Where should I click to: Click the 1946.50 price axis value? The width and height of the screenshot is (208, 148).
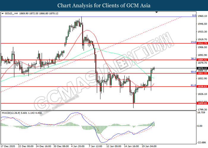pyautogui.click(x=202, y=24)
